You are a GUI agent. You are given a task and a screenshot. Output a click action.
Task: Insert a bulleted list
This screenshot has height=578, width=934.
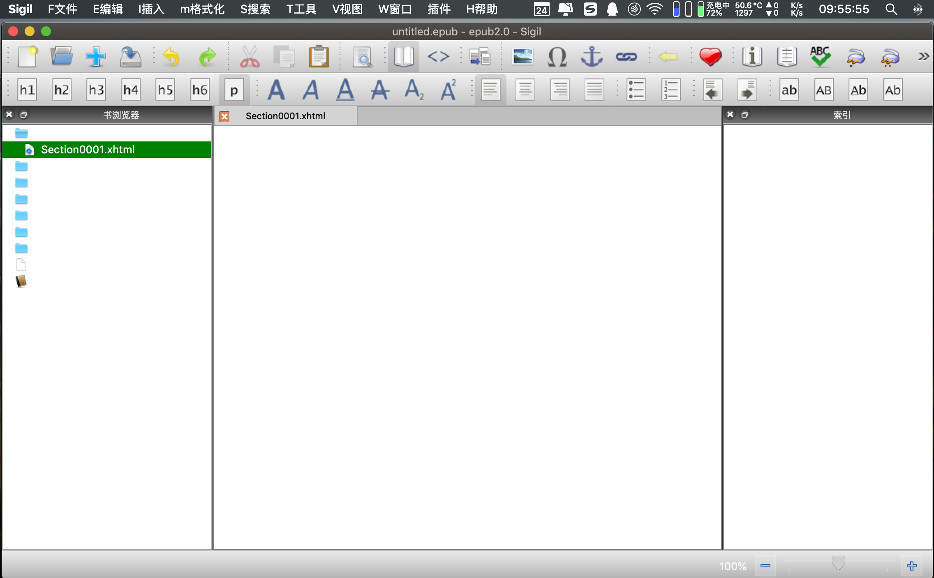click(x=636, y=90)
